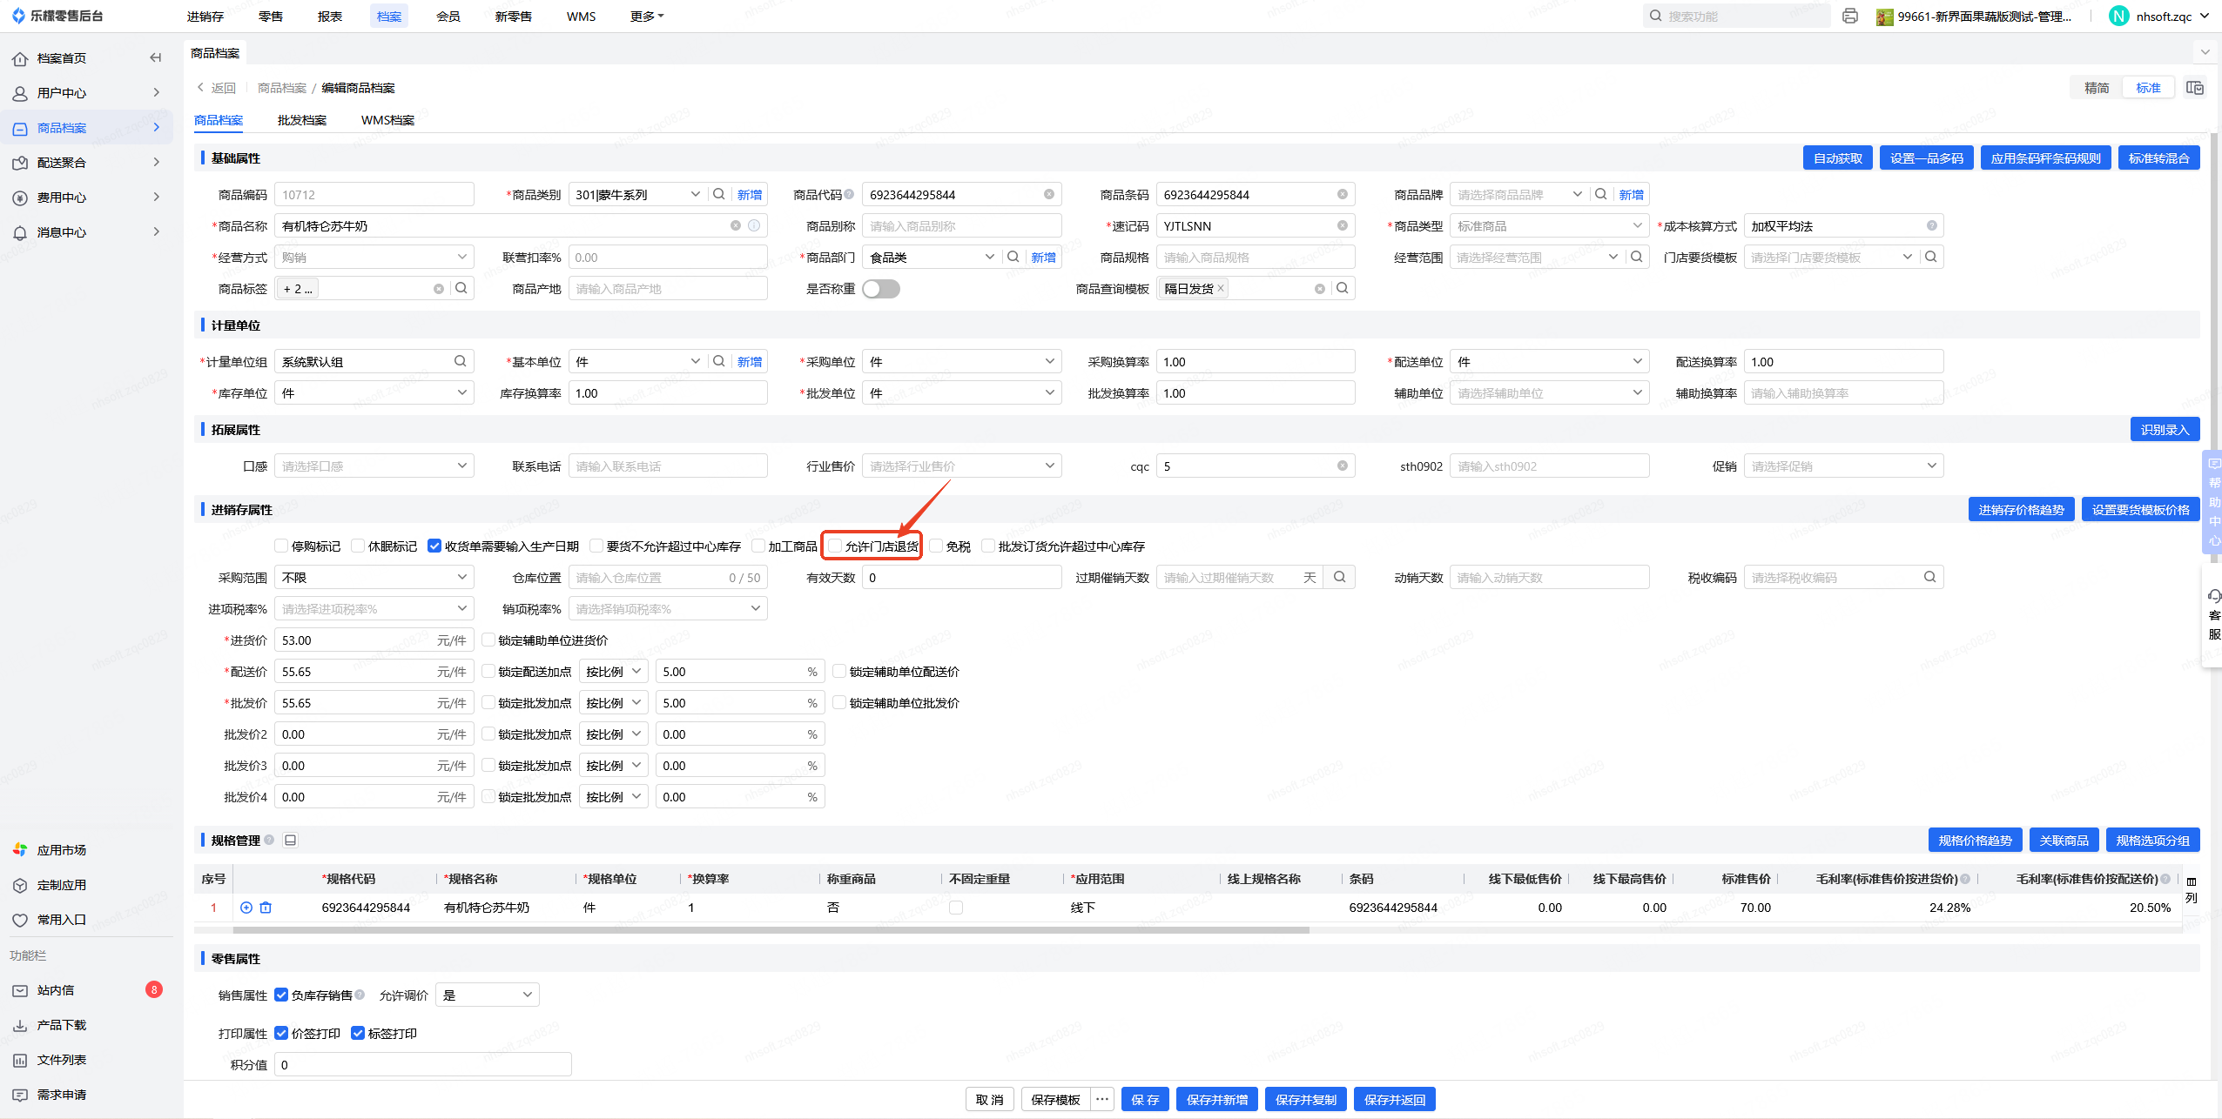Open the 报表 top menu
The image size is (2222, 1119).
[329, 16]
